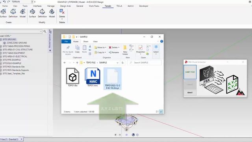Image resolution: width=252 pixels, height=142 pixels.
Task: Switch to the TEKLA ribbon tab
Action: coord(119,6)
